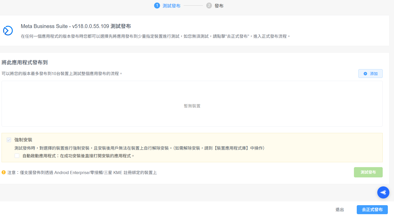
Task: Go to the 發布 step label
Action: [219, 6]
